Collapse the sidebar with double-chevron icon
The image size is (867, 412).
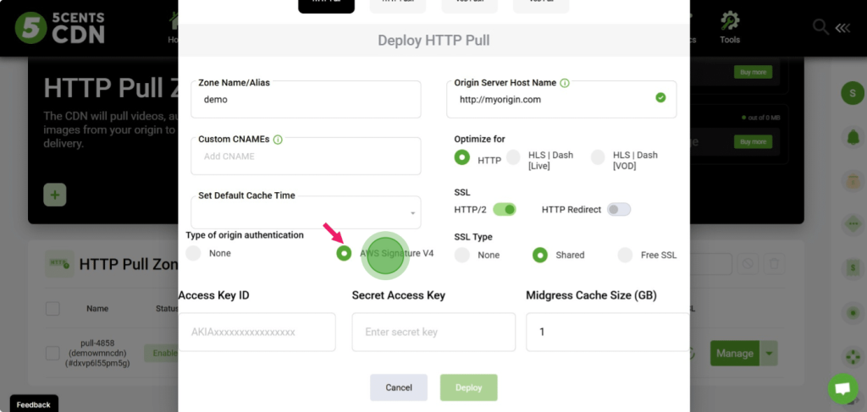click(x=843, y=27)
